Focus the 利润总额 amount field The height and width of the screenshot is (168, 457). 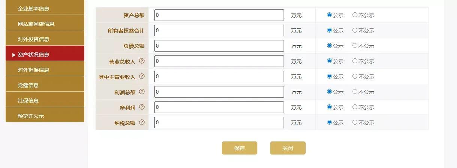(219, 92)
